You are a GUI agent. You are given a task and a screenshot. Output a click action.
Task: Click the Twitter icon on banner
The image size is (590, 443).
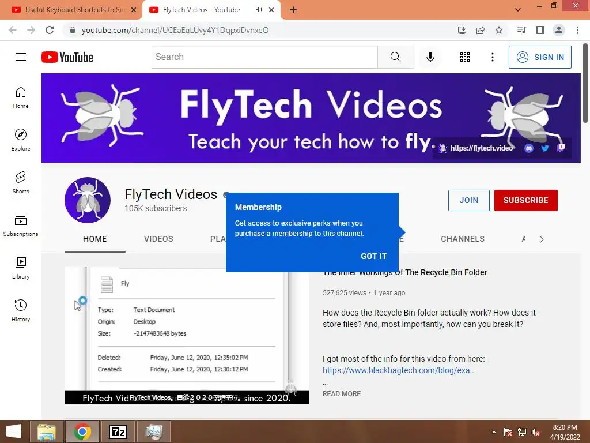point(545,148)
